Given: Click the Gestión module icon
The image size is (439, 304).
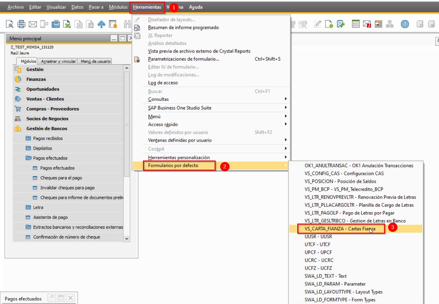Looking at the screenshot, I should pos(18,69).
